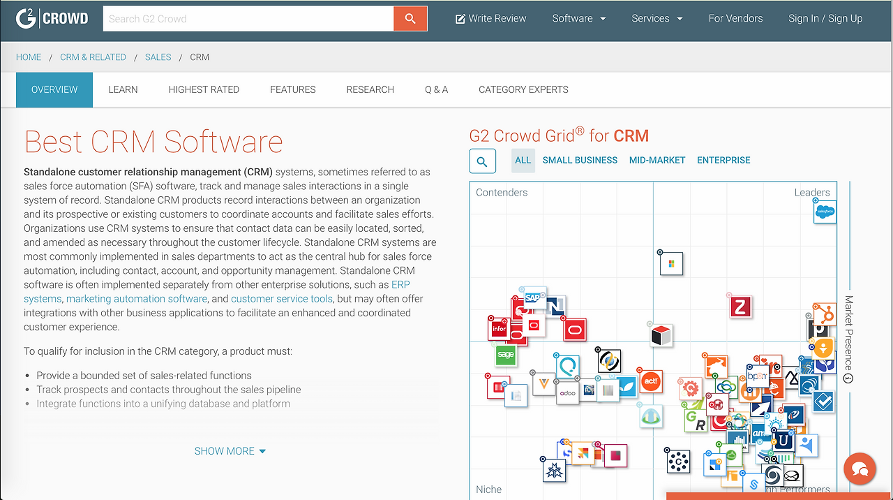Screen dimensions: 893x500
Task: Expand description with SHOW MORE
Action: click(x=230, y=451)
